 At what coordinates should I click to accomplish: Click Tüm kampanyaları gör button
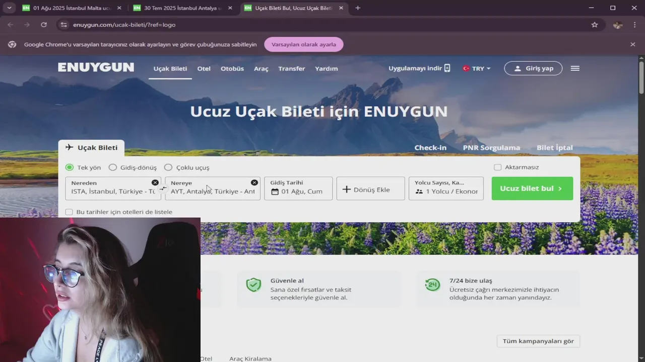tap(538, 341)
